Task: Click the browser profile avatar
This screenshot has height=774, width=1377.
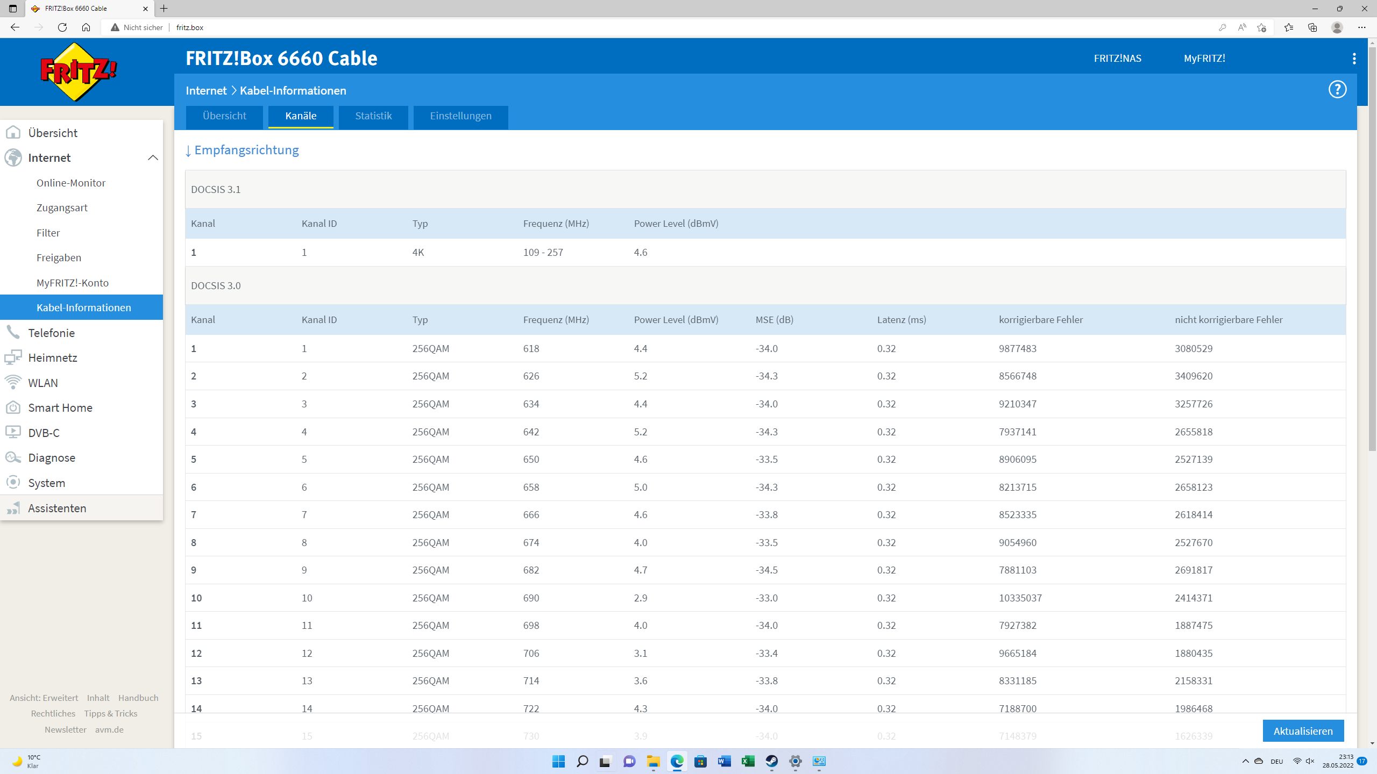Action: 1337,27
